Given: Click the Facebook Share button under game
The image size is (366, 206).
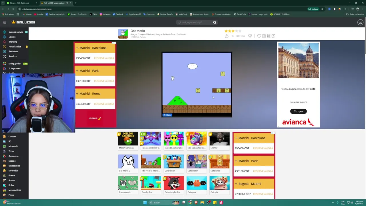Looking at the screenshot, I should click(x=167, y=115).
